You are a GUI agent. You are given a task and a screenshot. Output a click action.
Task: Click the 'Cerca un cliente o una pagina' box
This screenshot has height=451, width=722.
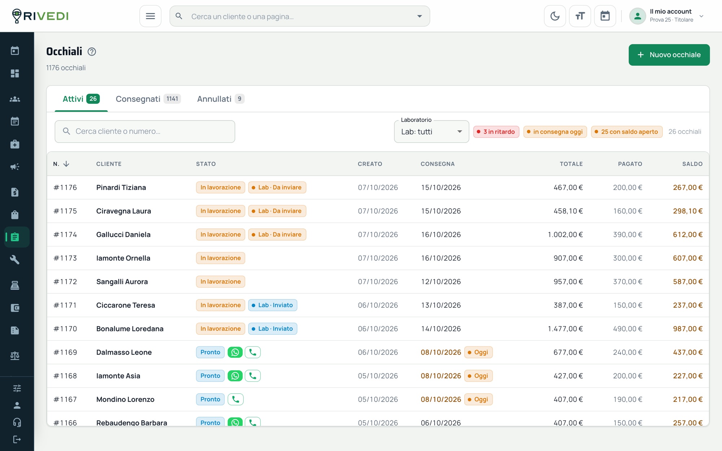point(300,16)
